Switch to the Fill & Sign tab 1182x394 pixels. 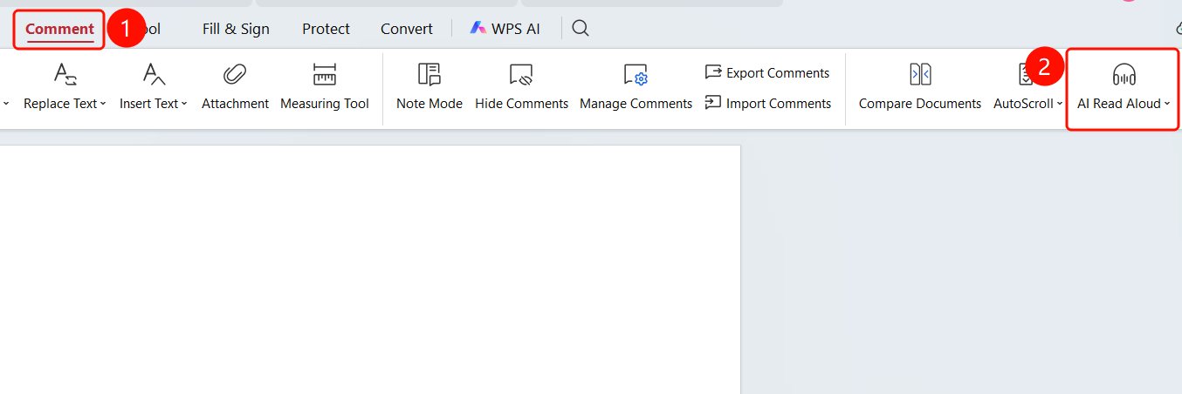(x=236, y=29)
